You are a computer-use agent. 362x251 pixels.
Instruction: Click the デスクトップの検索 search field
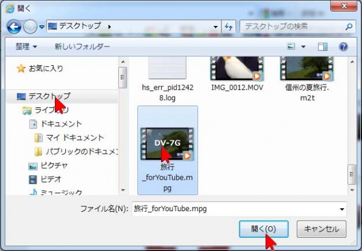click(x=291, y=27)
